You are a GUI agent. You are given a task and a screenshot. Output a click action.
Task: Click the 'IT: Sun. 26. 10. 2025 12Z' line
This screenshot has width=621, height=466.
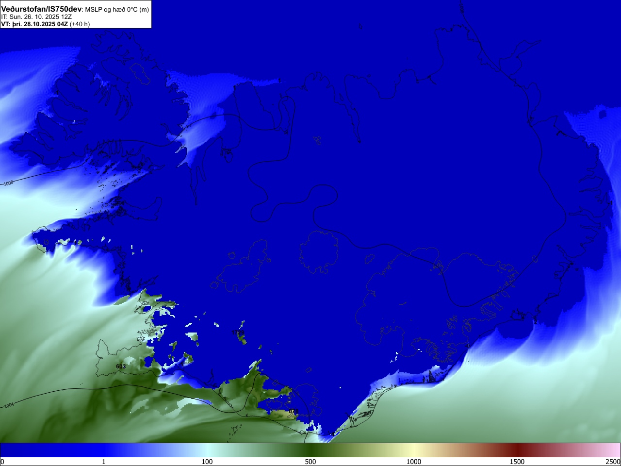tap(36, 17)
